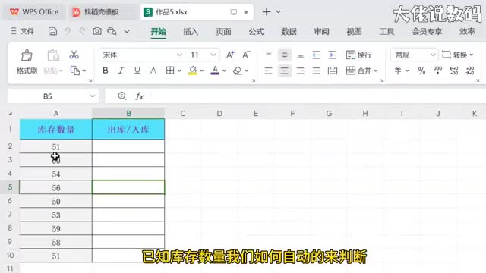Toggle Underline formatting
Viewport: 486px width, 273px height.
click(x=137, y=71)
